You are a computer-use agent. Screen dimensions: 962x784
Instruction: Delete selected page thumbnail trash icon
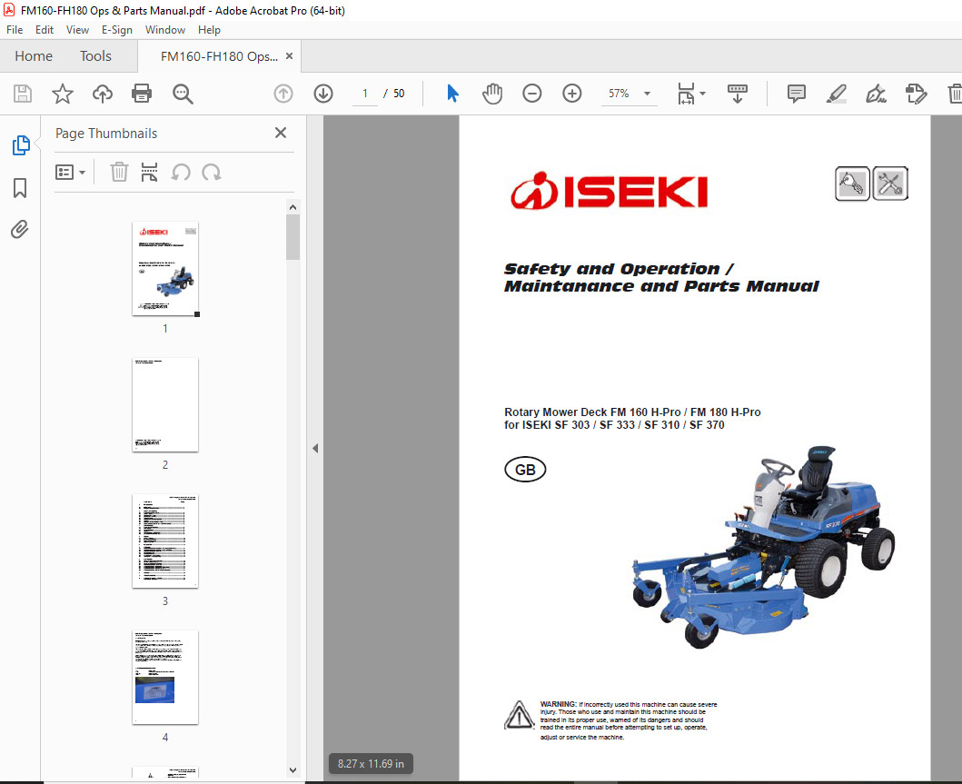click(x=119, y=173)
